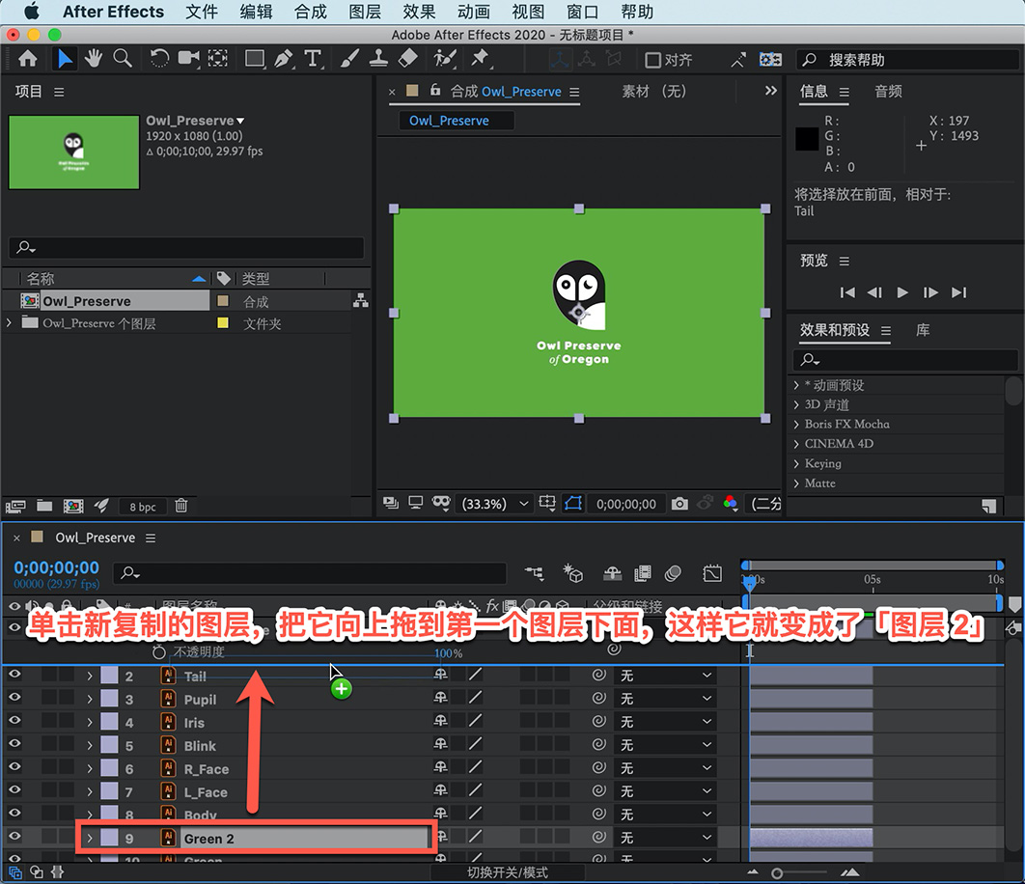Select the Puppet Pin tool
The height and width of the screenshot is (884, 1025).
(481, 59)
